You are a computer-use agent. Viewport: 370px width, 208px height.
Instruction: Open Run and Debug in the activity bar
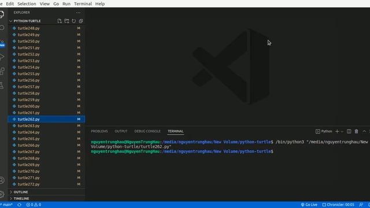click(2, 57)
